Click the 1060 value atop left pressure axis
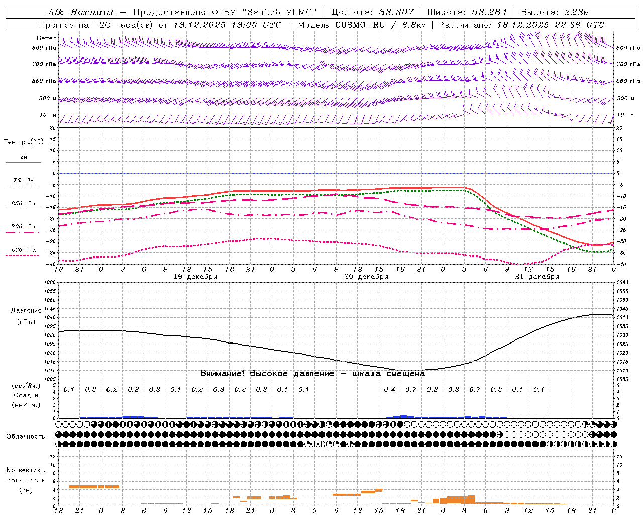Screen dimensions: 643x515 click(51, 283)
